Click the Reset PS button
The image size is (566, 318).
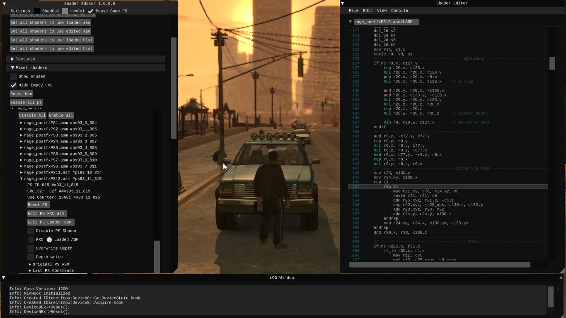coord(39,205)
